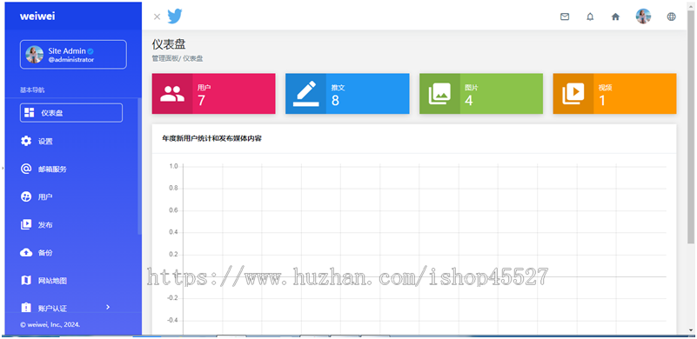Screen dimensions: 697x339
Task: Click the scrollbar's down arrow at the bottom right
Action: [690, 330]
